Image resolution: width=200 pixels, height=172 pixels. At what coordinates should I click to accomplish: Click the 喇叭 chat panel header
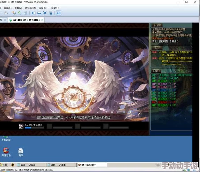157,48
